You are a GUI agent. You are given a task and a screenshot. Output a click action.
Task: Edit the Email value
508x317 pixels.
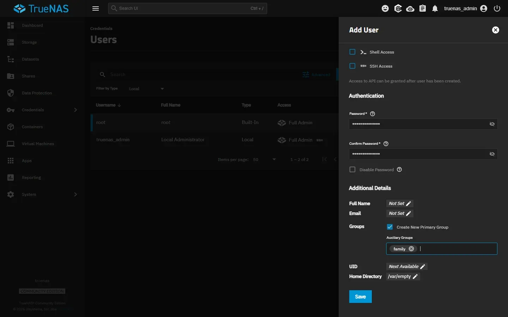click(400, 213)
